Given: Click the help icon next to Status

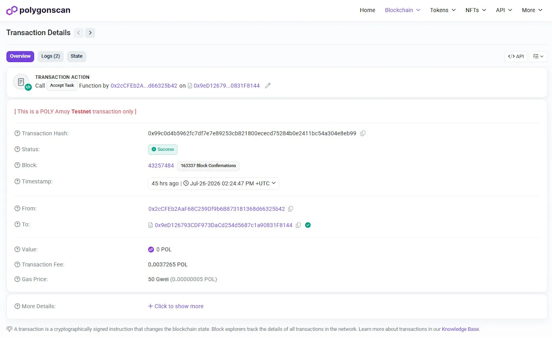Looking at the screenshot, I should pyautogui.click(x=17, y=149).
